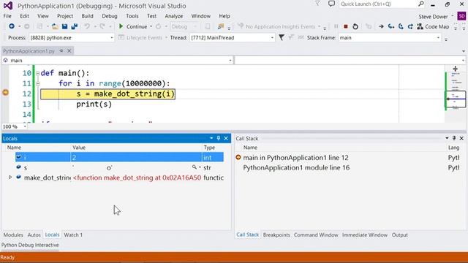Click the feedback speech bubble icon
This screenshot has height=263, width=468.
[x=331, y=4]
